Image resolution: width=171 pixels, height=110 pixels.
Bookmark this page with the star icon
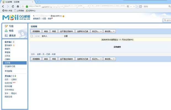pyautogui.click(x=23, y=6)
